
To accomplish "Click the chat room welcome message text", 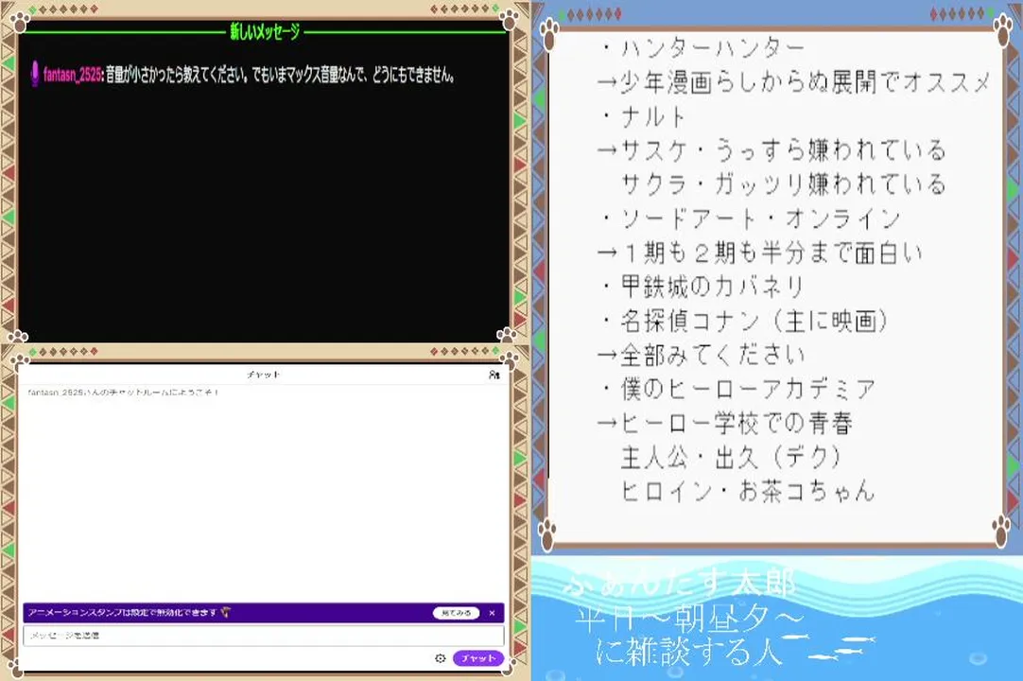I will [123, 393].
